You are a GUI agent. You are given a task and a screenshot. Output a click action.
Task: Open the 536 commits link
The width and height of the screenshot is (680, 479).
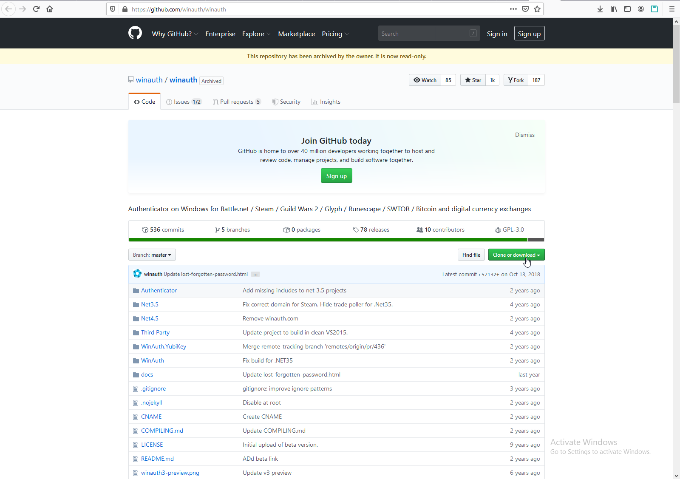[x=163, y=230]
